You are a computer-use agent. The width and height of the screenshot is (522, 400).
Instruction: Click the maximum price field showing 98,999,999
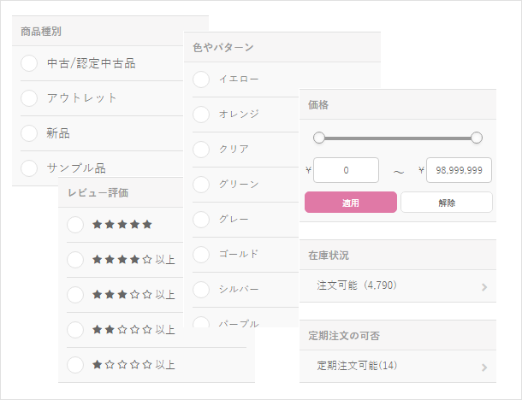coord(459,170)
